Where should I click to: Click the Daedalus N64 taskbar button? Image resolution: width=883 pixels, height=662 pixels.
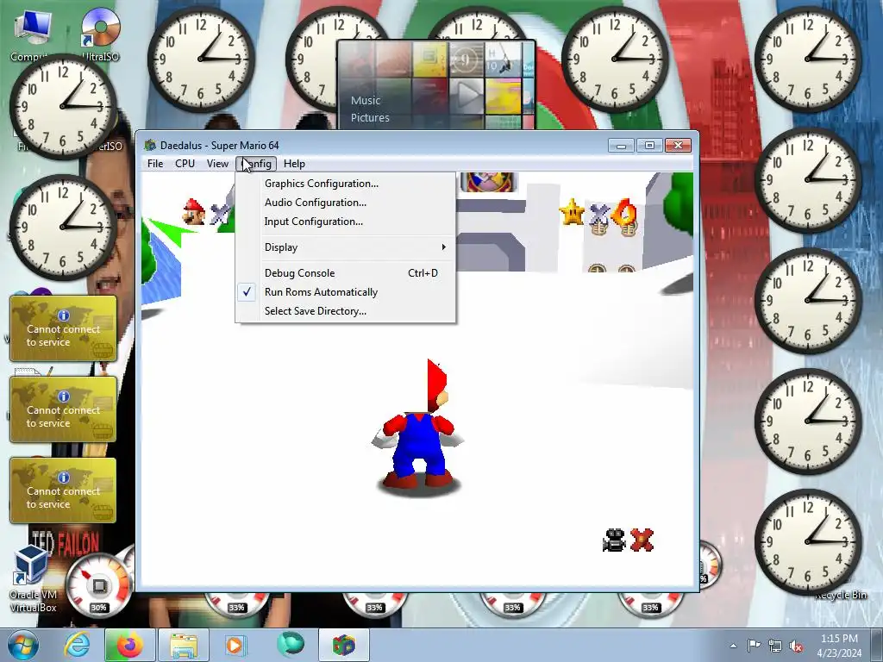click(x=344, y=645)
